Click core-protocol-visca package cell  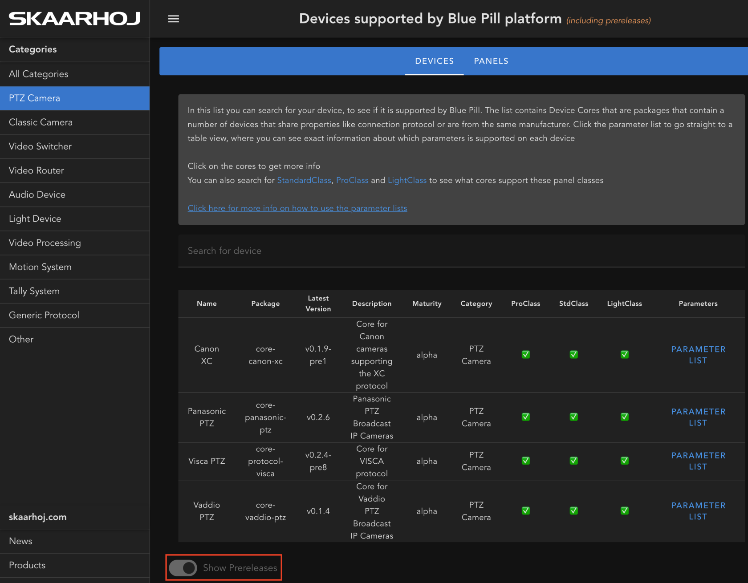click(265, 461)
